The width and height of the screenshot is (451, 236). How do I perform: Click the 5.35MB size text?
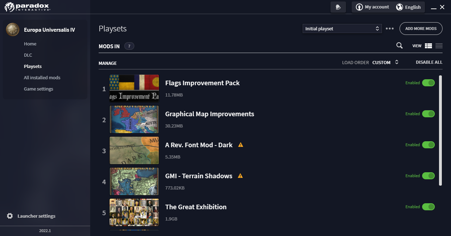173,157
